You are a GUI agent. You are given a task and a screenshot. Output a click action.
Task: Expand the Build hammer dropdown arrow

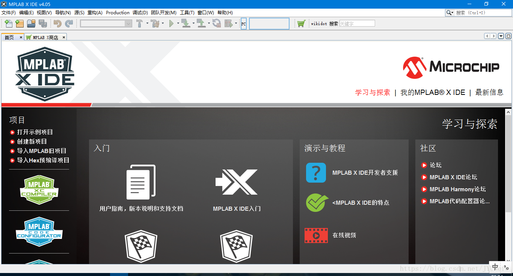coord(147,24)
